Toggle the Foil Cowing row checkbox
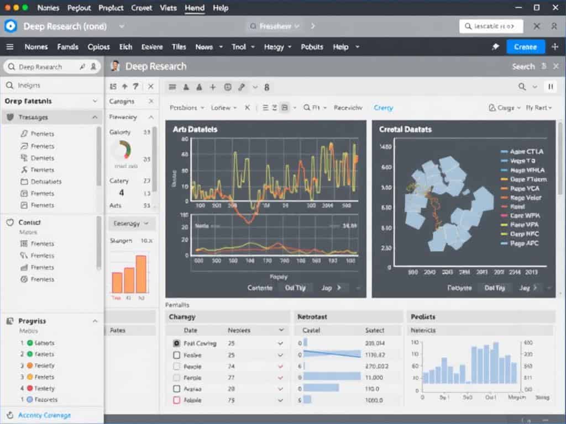The height and width of the screenshot is (424, 566). click(176, 343)
